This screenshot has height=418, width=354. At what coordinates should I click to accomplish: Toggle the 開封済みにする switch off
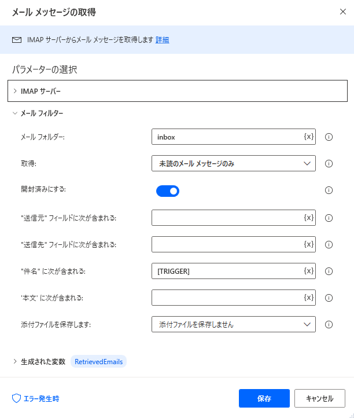tap(168, 191)
